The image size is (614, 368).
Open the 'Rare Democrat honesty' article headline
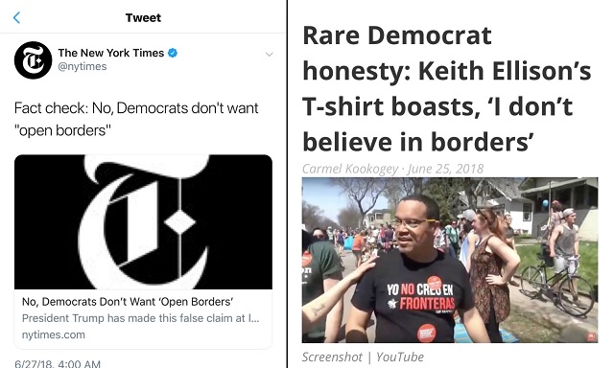[x=447, y=88]
